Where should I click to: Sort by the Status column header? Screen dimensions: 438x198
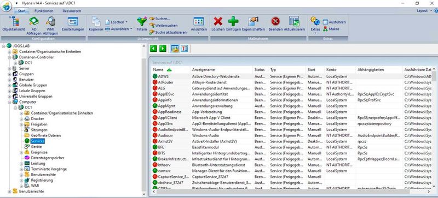point(261,70)
